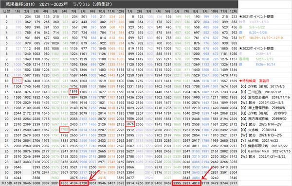Screen dimensions: 292x186
Task: Click cell 4355 in the bottom totals row
Action: 64,183
